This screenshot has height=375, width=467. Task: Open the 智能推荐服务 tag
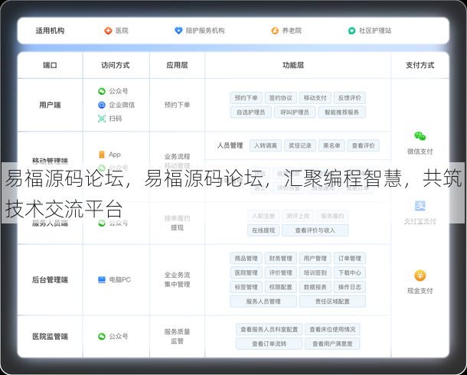tap(342, 112)
